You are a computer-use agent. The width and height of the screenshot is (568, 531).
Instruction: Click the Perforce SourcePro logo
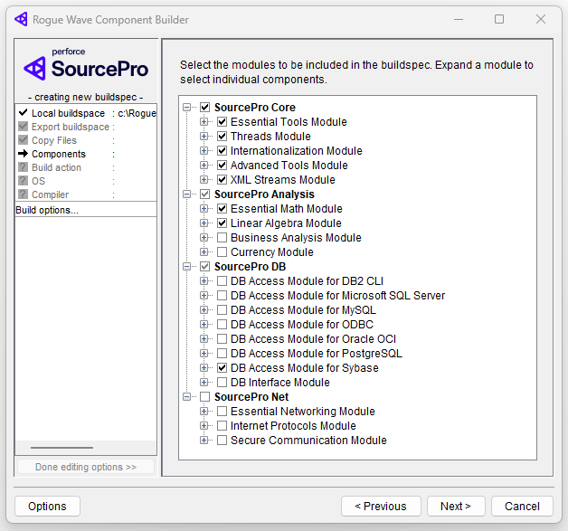pos(86,66)
